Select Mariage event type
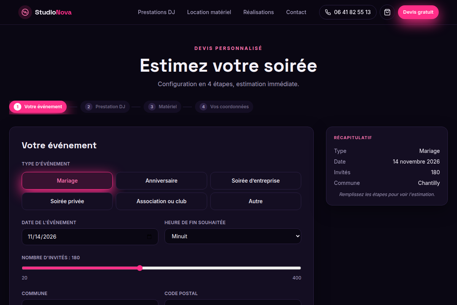This screenshot has height=305, width=457. 67,181
